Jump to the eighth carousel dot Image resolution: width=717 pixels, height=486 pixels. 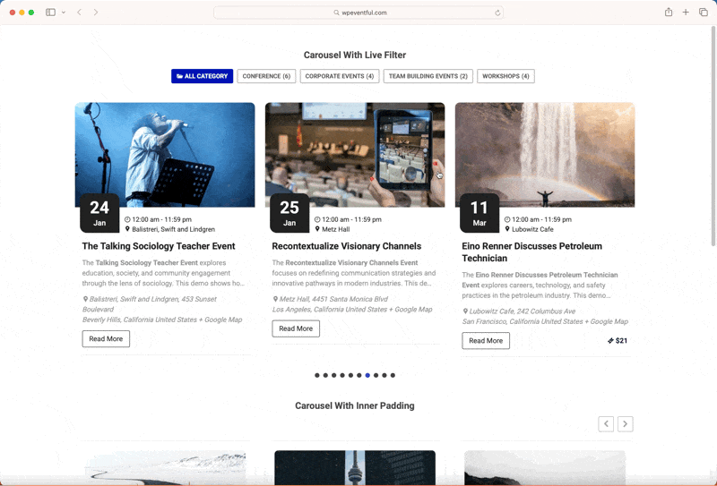tap(376, 375)
